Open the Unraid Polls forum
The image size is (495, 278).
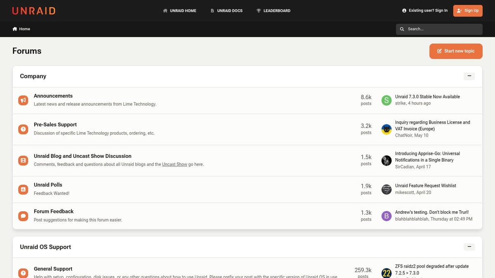coord(48,185)
